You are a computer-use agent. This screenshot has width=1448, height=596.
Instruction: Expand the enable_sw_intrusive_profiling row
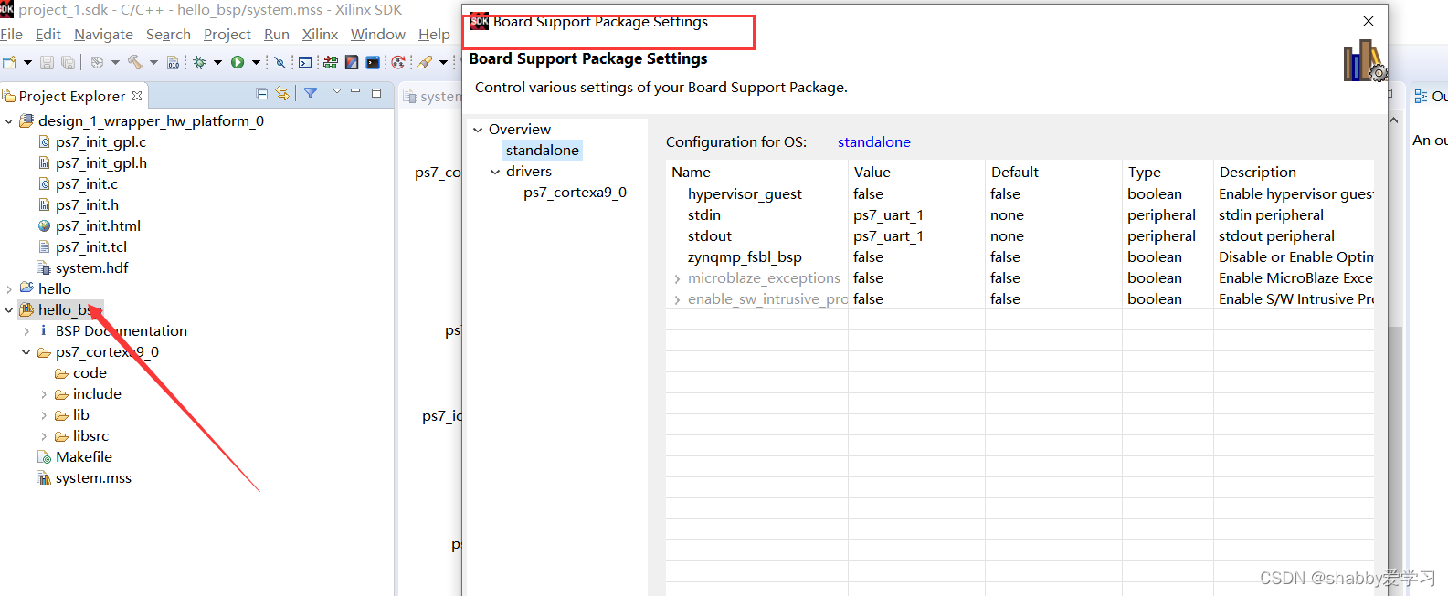677,299
